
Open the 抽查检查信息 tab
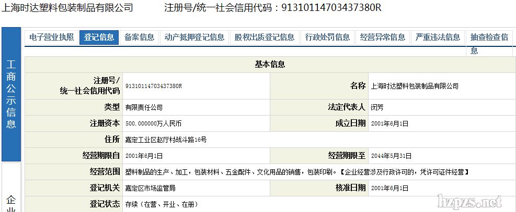tap(489, 38)
